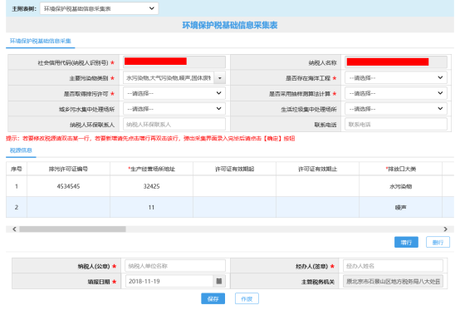Image resolution: width=460 pixels, height=320 pixels.
Task: Click the 经办人(签章) input field
Action: [393, 266]
